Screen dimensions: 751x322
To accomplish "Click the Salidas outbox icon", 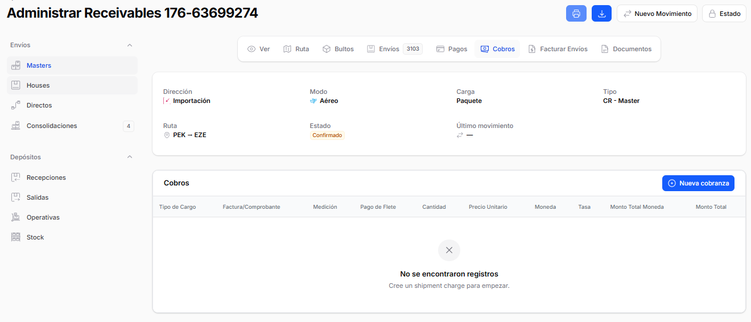I will tap(16, 197).
